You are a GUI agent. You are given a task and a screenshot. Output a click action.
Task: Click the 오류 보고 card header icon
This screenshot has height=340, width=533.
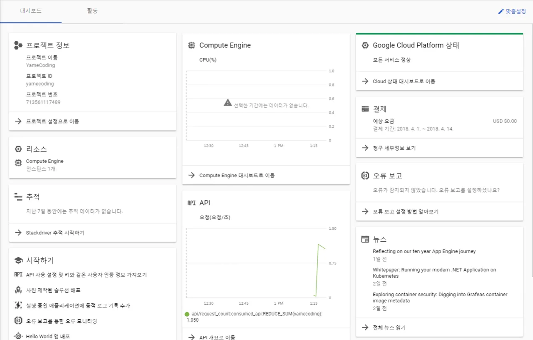click(x=365, y=176)
